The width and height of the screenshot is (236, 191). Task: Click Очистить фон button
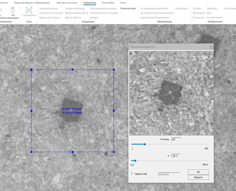coord(128,8)
